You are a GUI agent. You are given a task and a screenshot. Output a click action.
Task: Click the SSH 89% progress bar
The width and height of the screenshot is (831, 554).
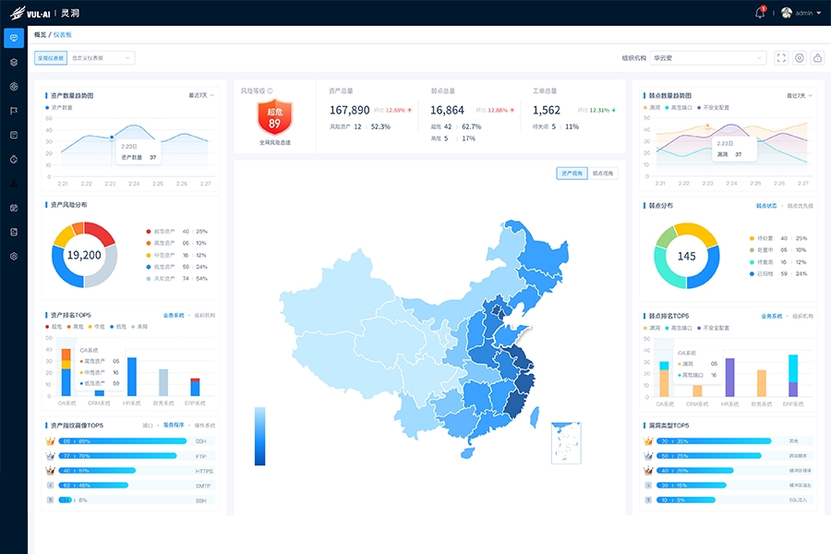[123, 441]
